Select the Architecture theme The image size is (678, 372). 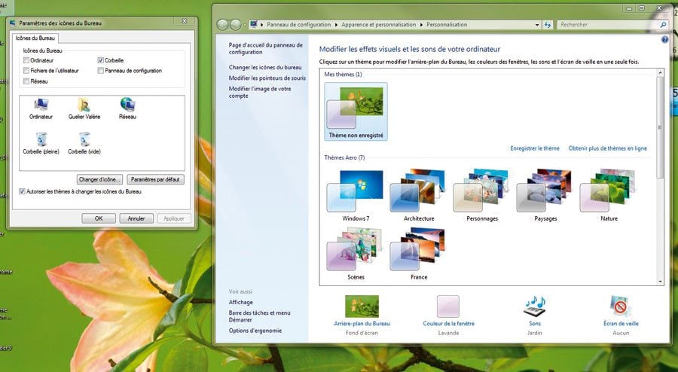coord(419,196)
